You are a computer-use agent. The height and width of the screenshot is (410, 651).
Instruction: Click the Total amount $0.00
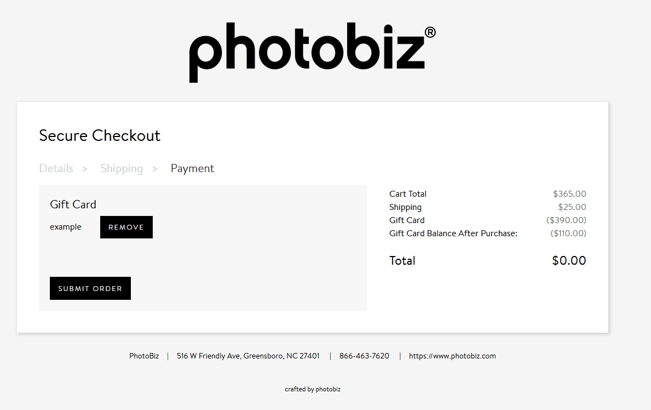(x=569, y=260)
